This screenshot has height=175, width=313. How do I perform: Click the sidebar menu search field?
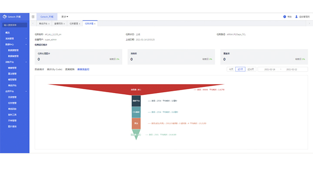click(x=15, y=25)
